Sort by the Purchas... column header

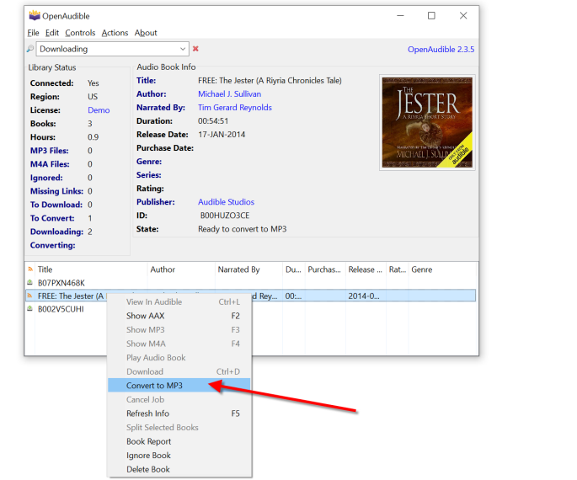(x=325, y=269)
